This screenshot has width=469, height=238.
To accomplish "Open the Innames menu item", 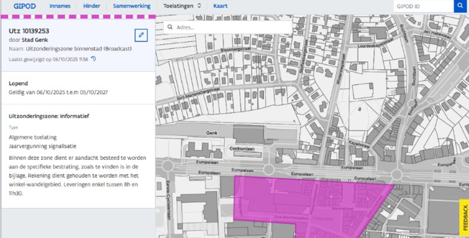I will coord(60,6).
